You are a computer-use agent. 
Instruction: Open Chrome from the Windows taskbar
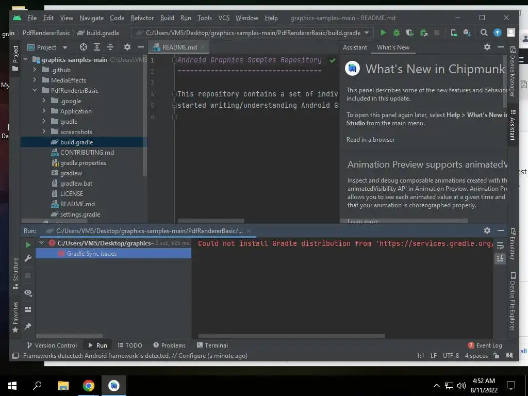[89, 386]
